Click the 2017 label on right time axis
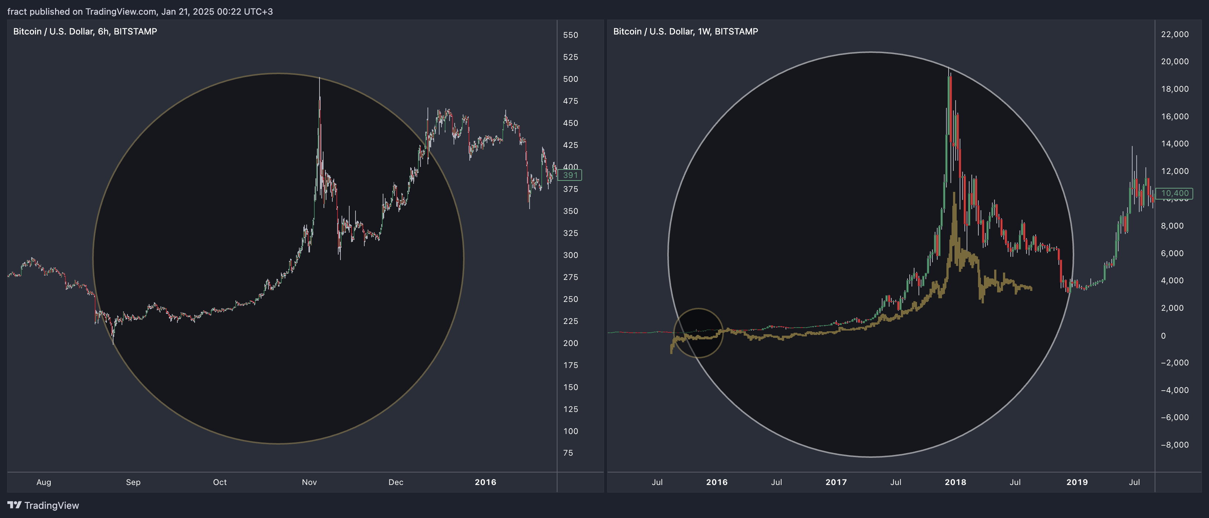This screenshot has width=1209, height=518. click(x=836, y=482)
